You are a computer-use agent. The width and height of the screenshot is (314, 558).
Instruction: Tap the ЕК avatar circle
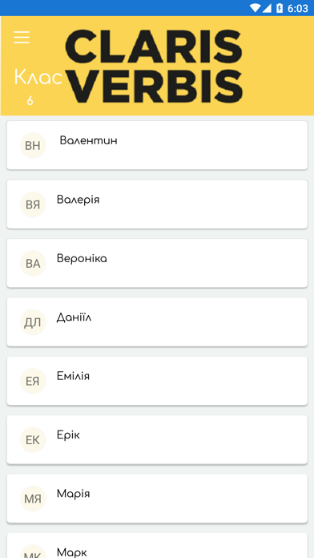33,440
